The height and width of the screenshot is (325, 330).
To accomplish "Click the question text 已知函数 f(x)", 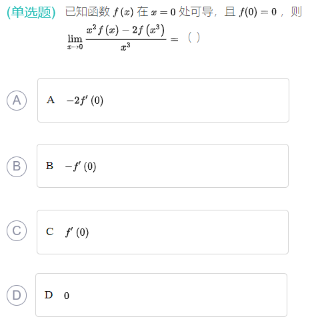I will [x=99, y=12].
